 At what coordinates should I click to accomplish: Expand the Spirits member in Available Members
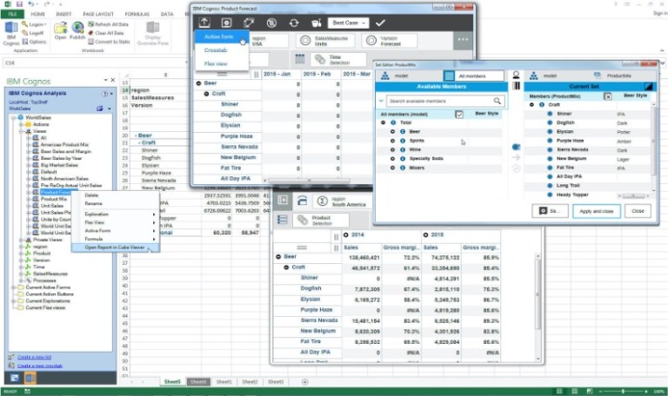(392, 141)
